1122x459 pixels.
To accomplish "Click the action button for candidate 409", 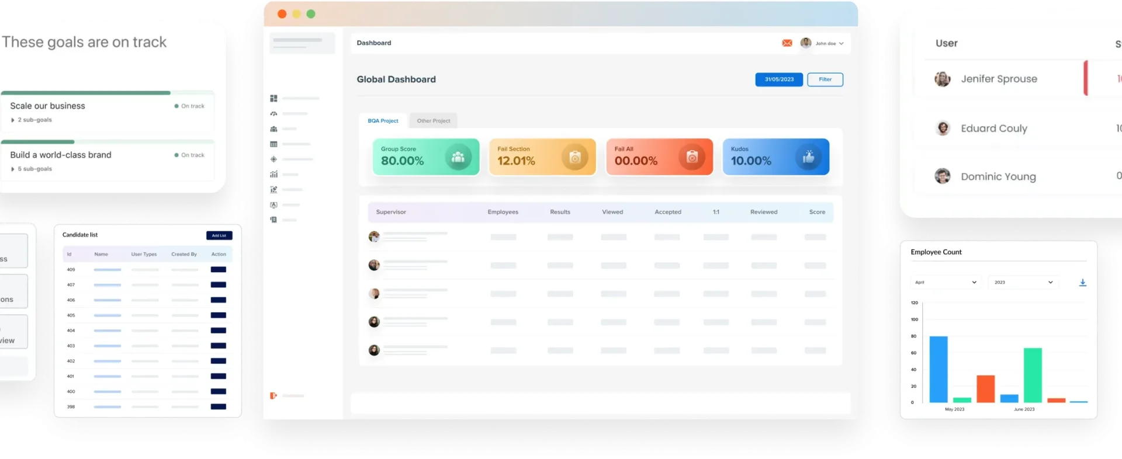I will point(219,269).
